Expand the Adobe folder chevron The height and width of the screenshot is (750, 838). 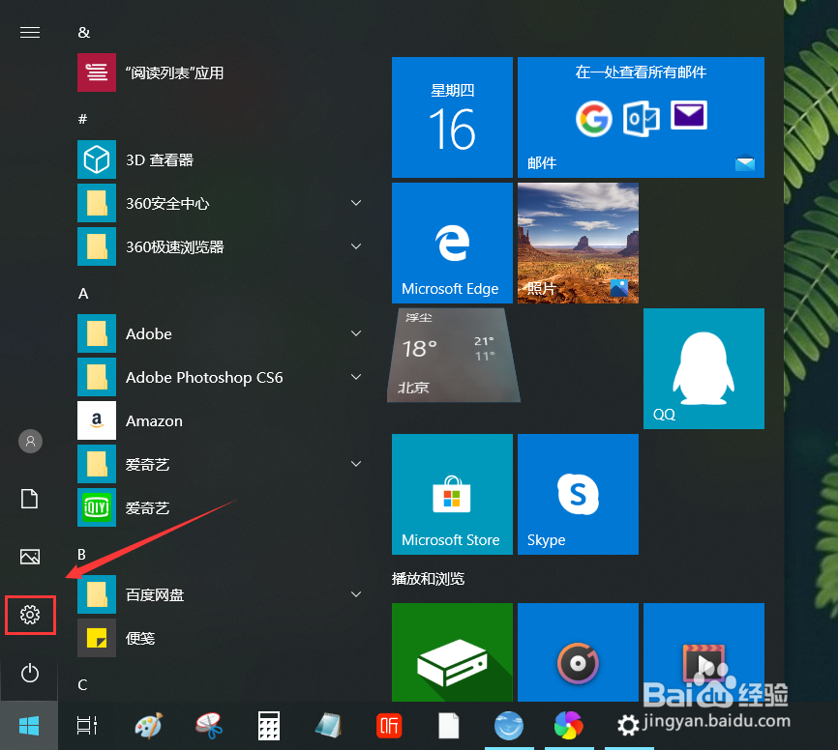click(356, 333)
